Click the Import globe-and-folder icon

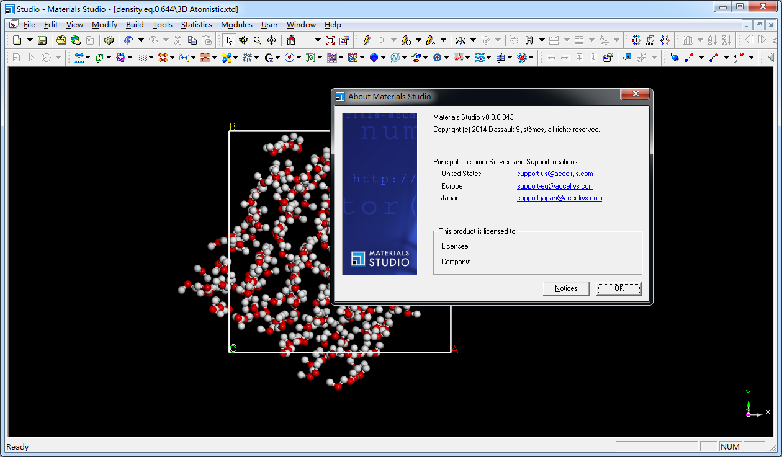pyautogui.click(x=76, y=40)
